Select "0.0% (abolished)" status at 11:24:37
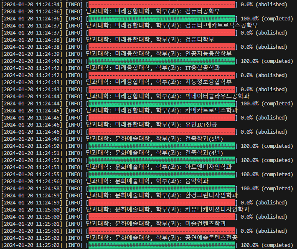The width and height of the screenshot is (297, 249). (264, 32)
